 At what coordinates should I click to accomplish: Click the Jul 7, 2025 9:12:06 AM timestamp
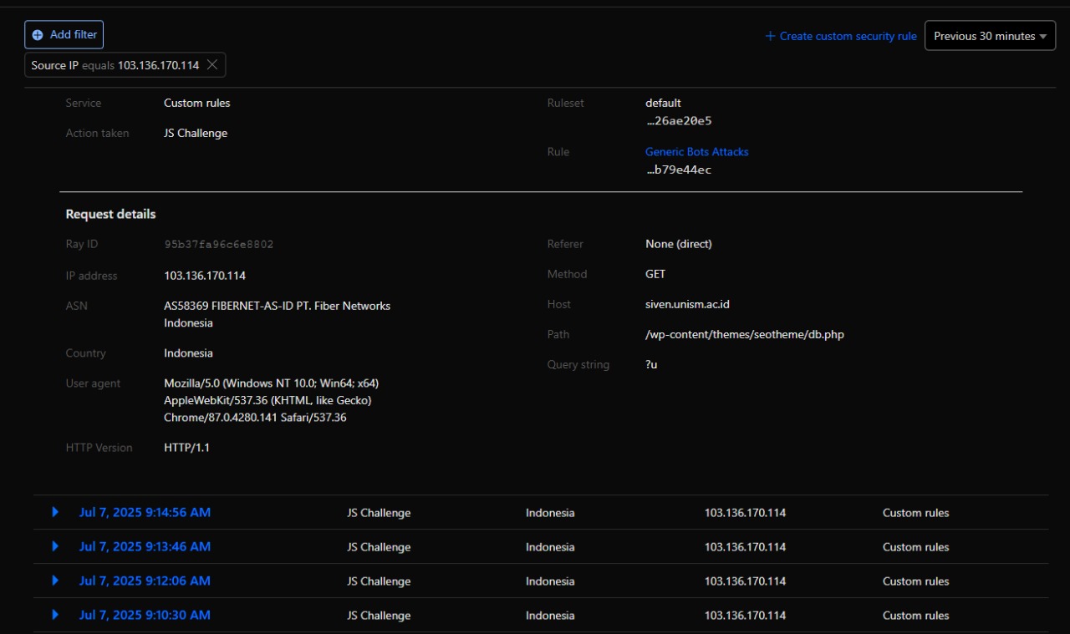[145, 581]
